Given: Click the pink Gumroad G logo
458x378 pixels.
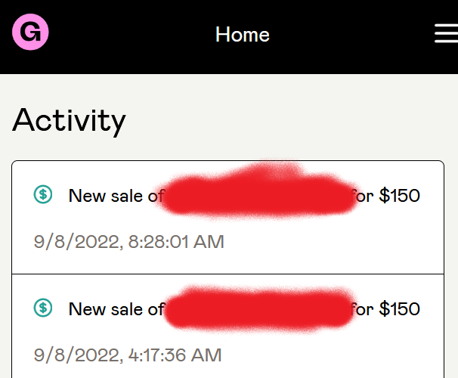Looking at the screenshot, I should pyautogui.click(x=30, y=32).
